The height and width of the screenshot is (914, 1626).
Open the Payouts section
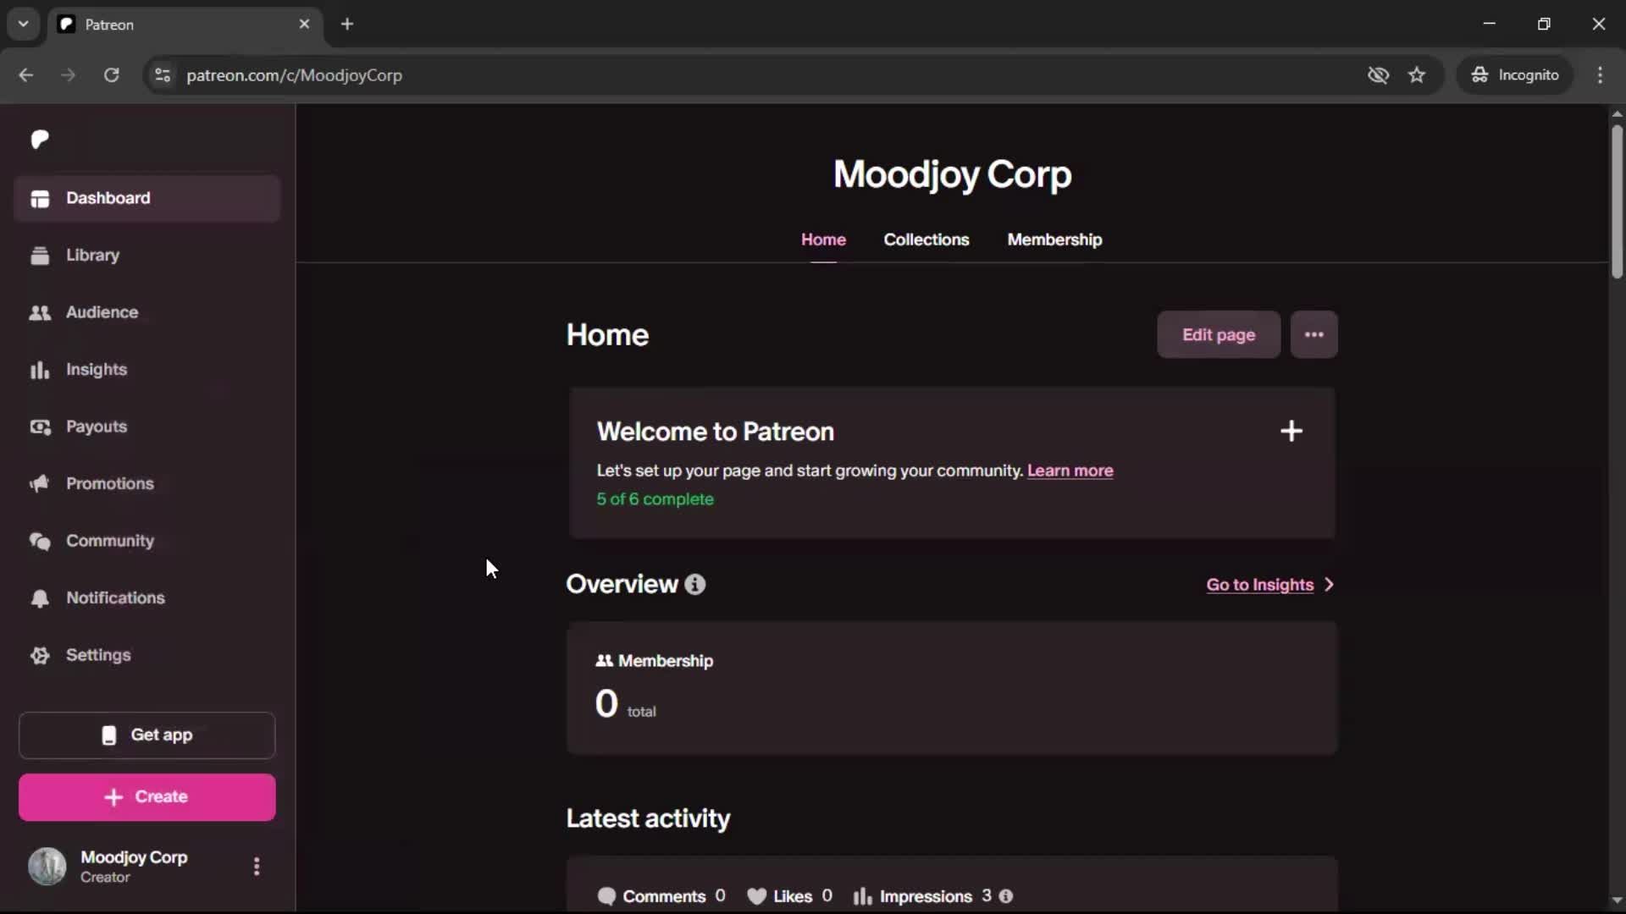147,427
